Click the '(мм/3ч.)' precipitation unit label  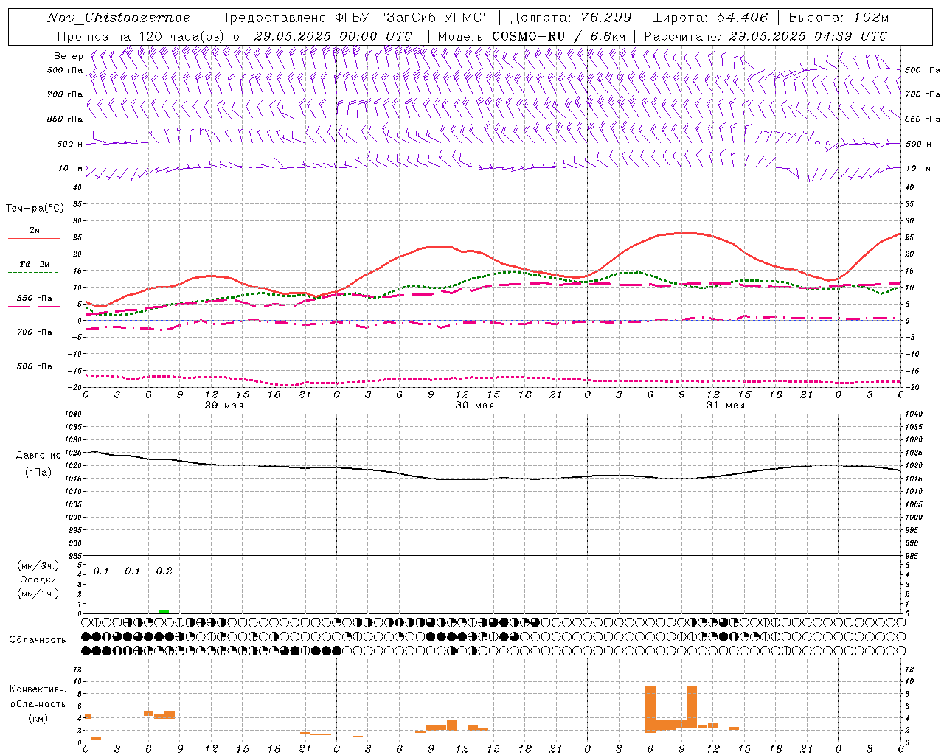[x=38, y=566]
